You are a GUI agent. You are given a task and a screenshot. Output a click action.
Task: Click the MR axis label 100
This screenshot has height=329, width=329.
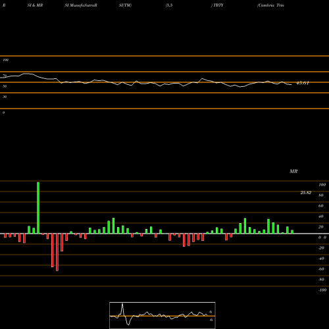(x=322, y=185)
